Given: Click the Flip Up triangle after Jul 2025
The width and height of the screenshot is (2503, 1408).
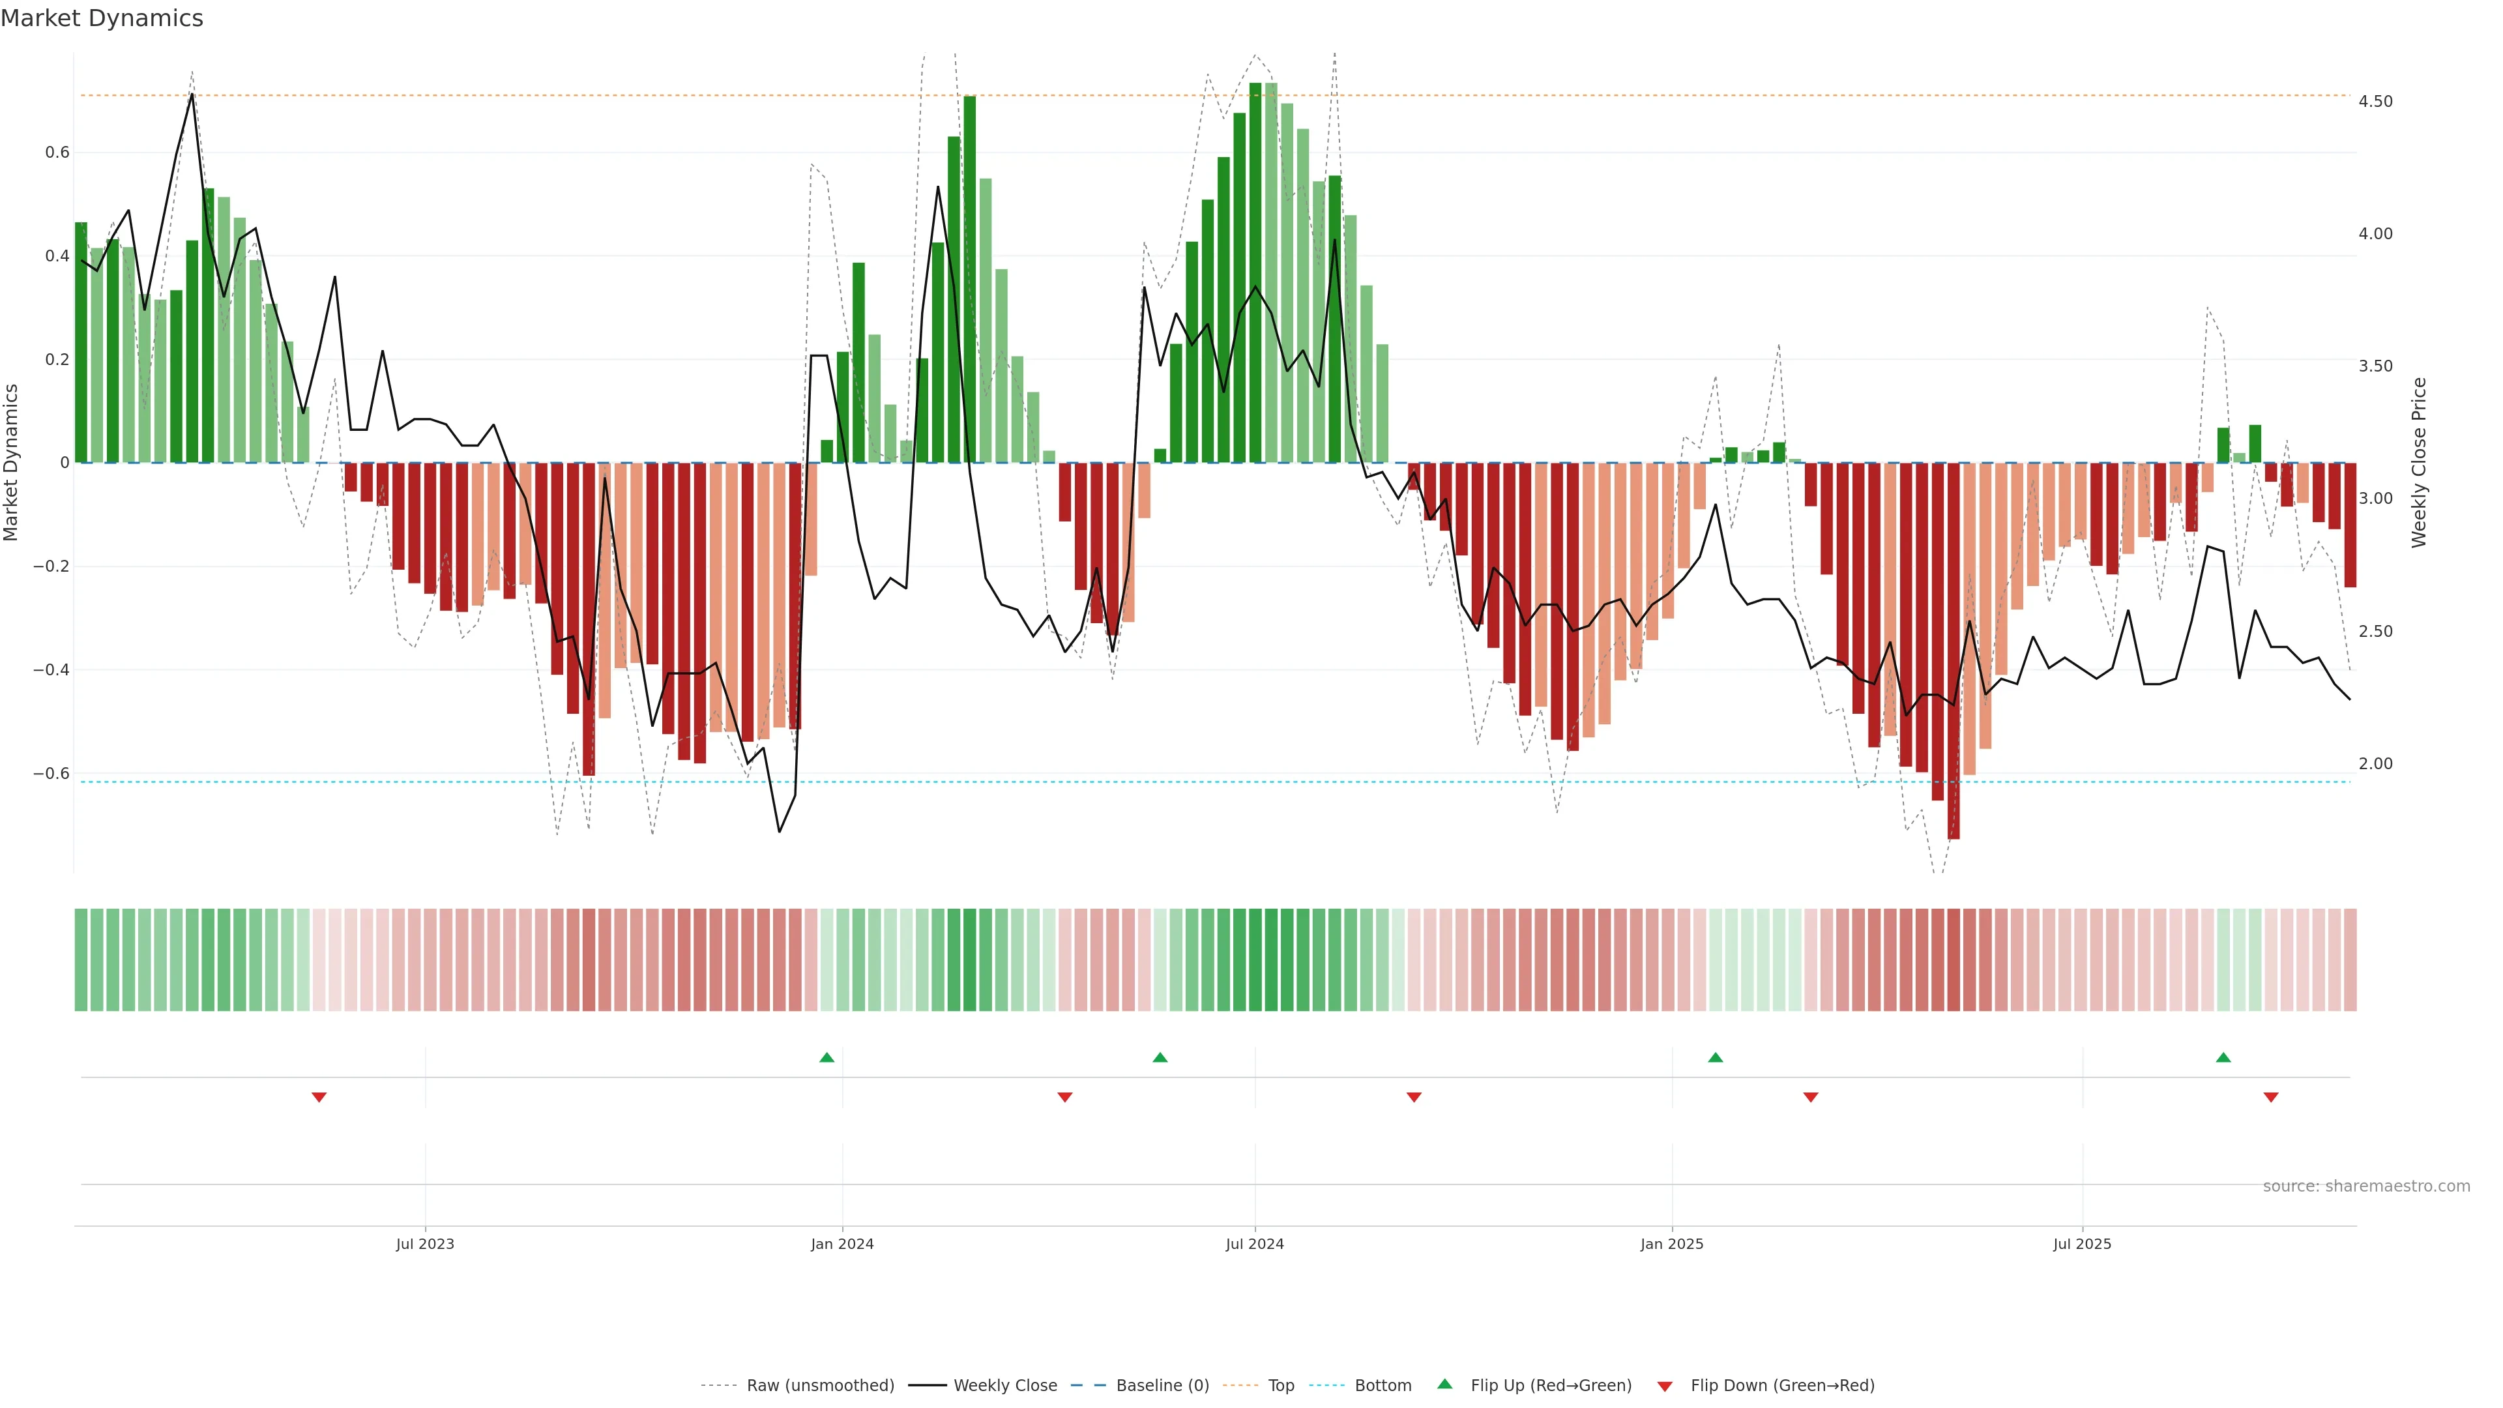Looking at the screenshot, I should click(x=2223, y=1057).
